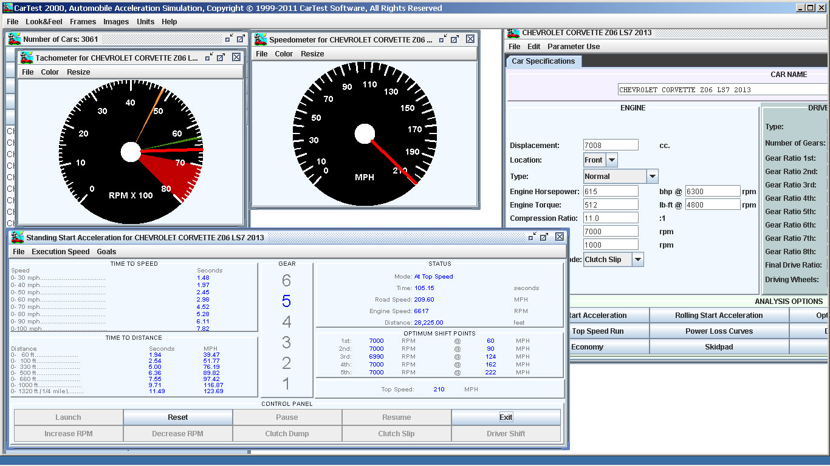Click the Skidpad analysis button

coord(719,347)
